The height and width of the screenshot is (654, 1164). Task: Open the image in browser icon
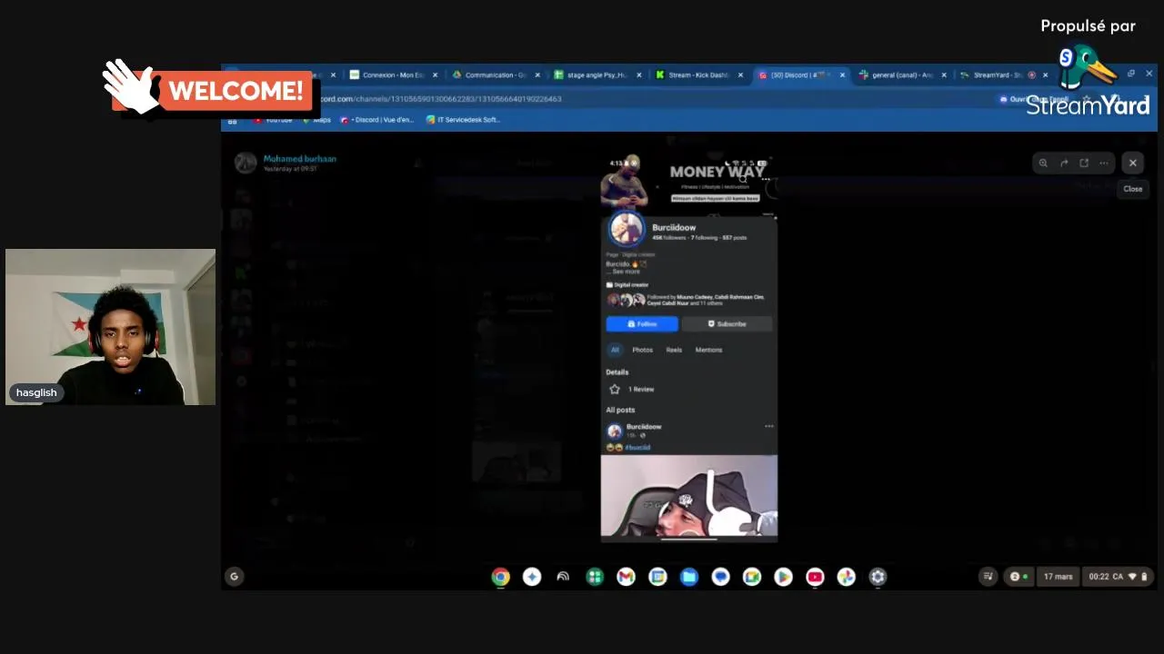pyautogui.click(x=1084, y=163)
